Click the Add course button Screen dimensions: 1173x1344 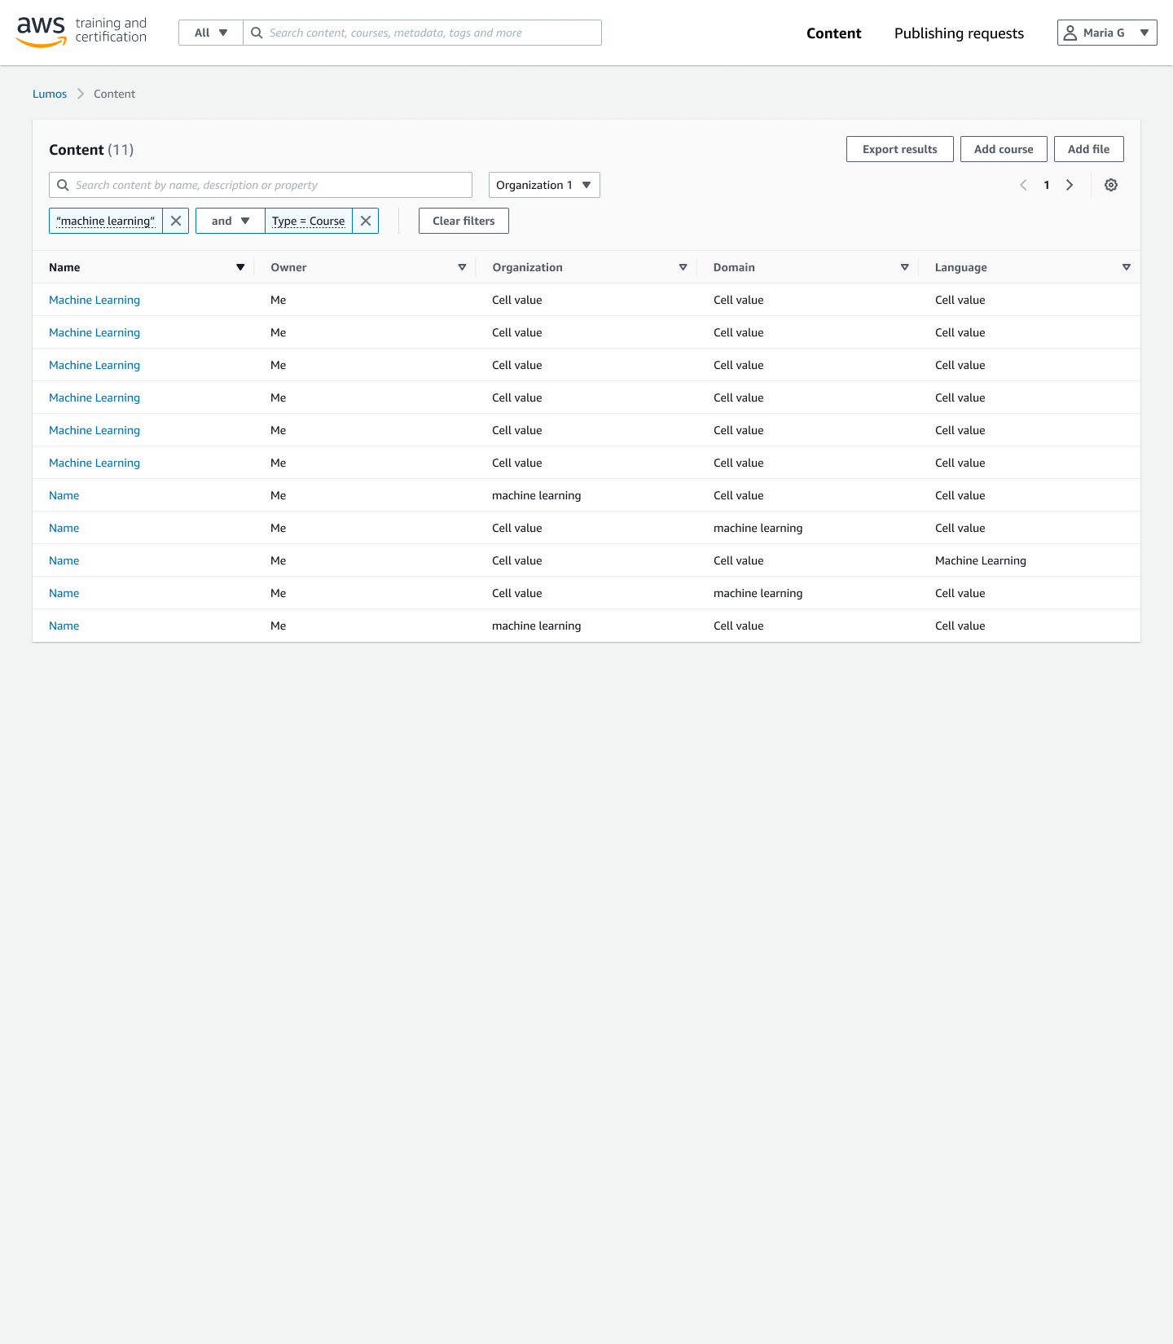[x=1004, y=149]
